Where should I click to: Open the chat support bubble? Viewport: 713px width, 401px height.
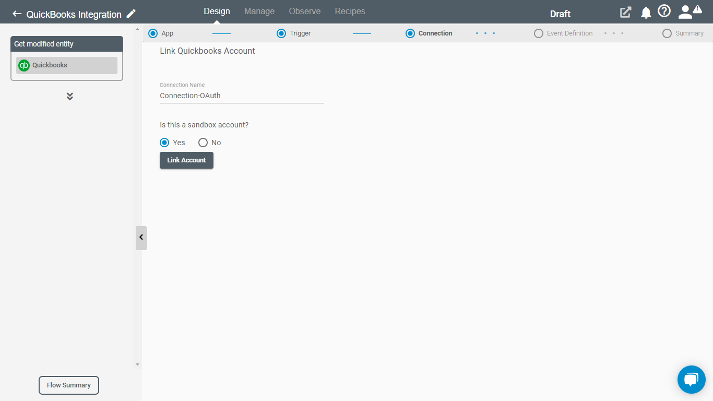(691, 380)
